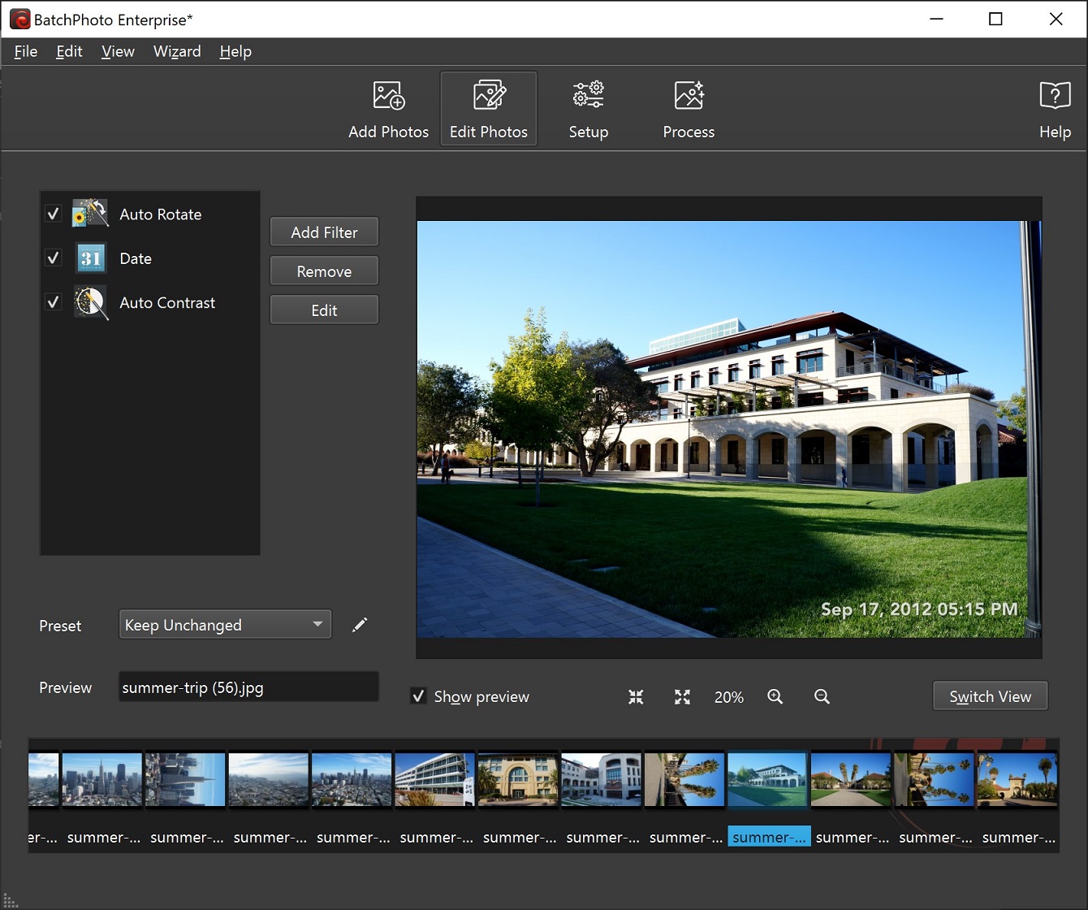Open the View menu

point(118,51)
